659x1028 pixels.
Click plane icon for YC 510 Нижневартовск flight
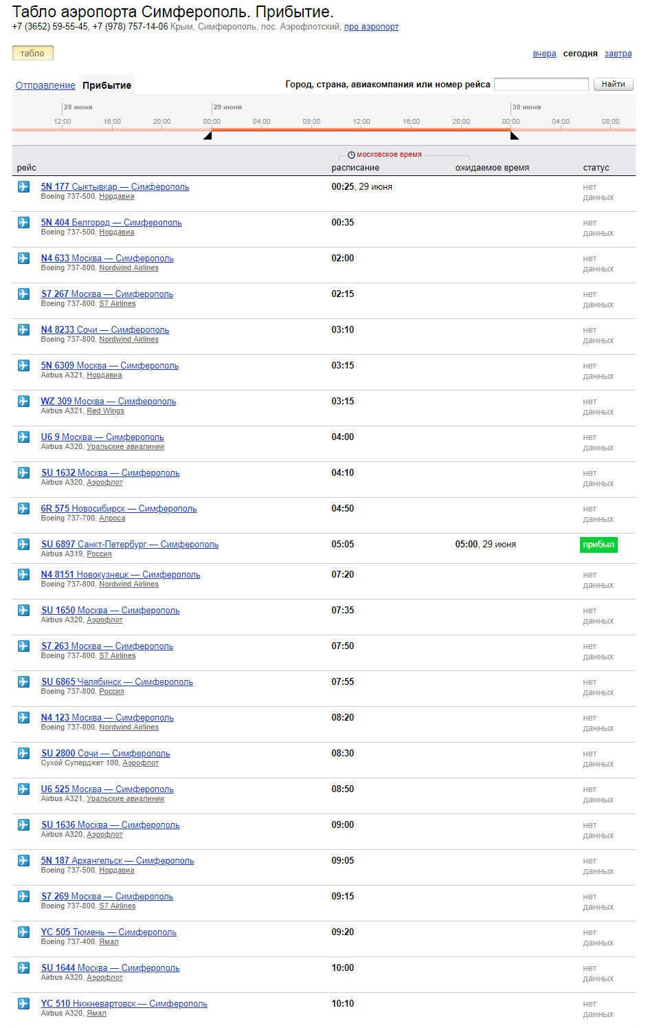(24, 1003)
